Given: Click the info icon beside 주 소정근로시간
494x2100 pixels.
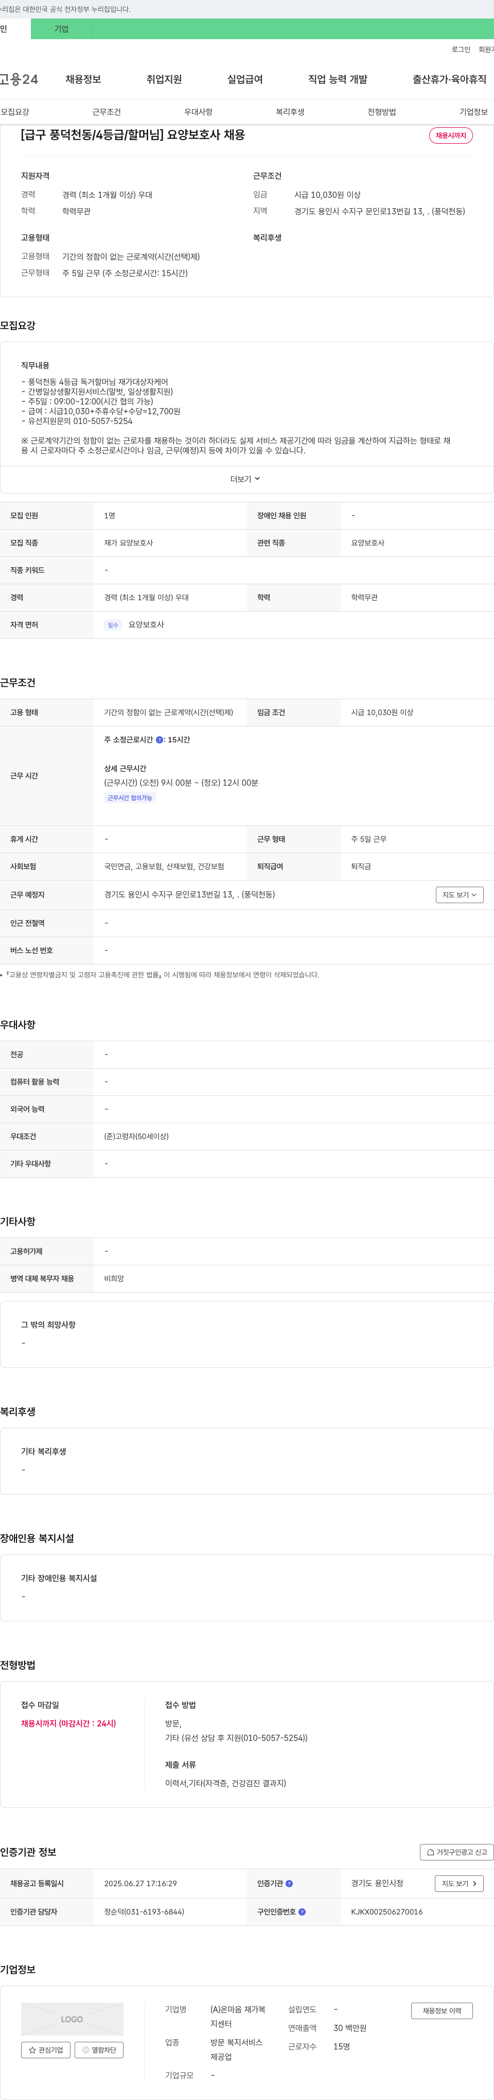Looking at the screenshot, I should 160,739.
